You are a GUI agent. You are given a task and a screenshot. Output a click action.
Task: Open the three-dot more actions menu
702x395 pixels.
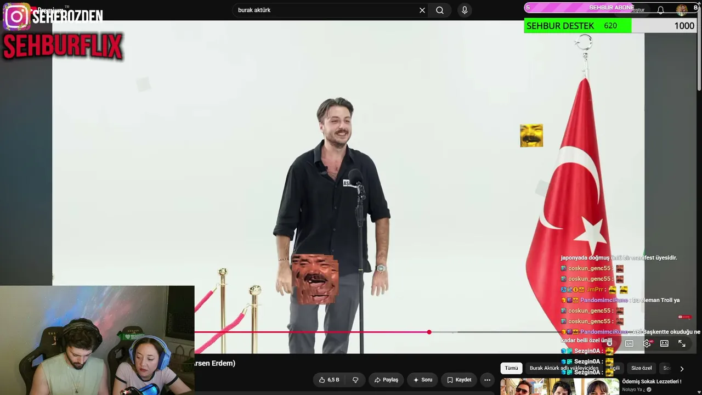(x=487, y=380)
